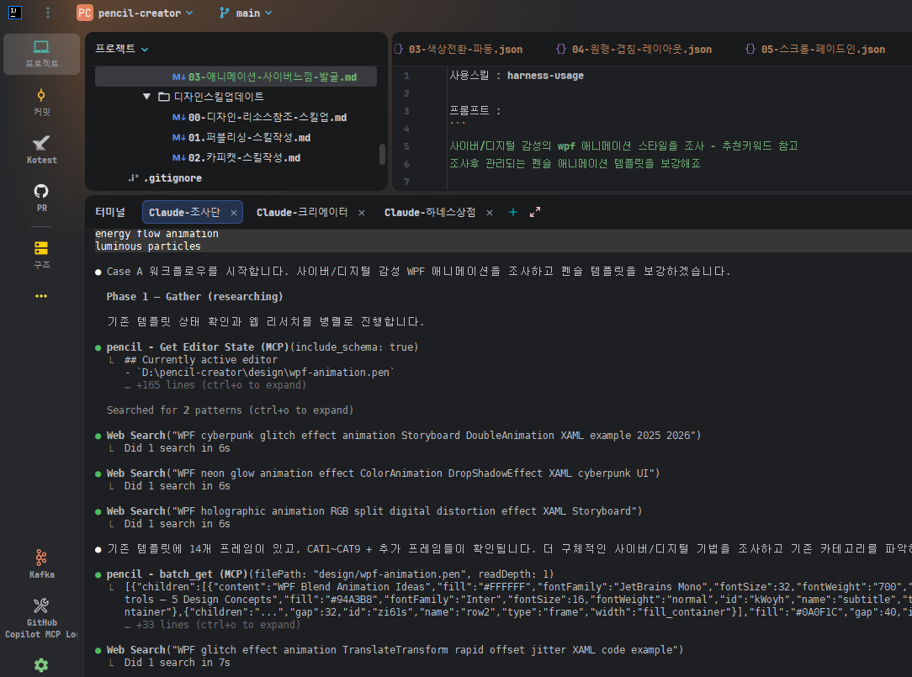Expand the pencil-creator project dropdown
The image size is (912, 677).
pos(135,13)
